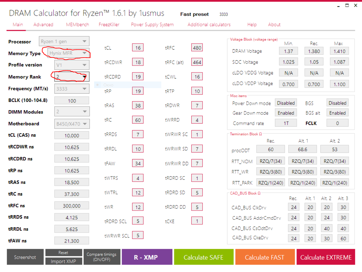
Task: Expand the Processor dropdown
Action: point(64,42)
